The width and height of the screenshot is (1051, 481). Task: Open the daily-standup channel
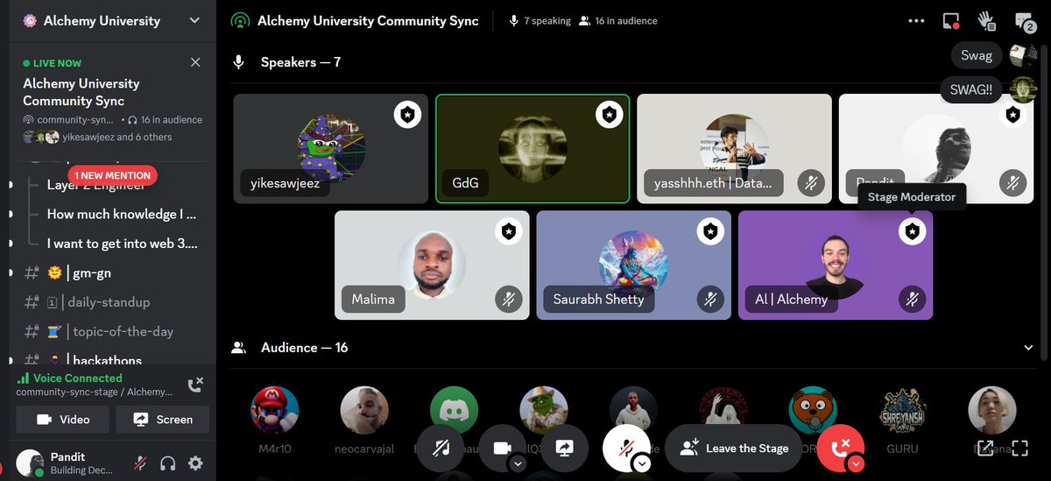tap(107, 302)
